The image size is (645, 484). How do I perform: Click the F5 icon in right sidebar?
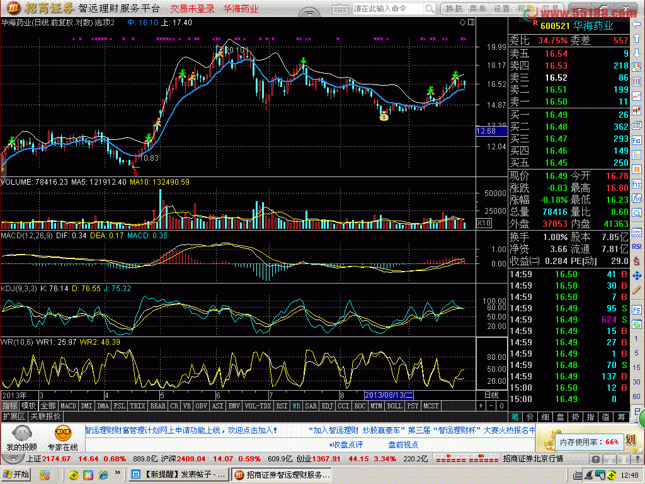(637, 310)
